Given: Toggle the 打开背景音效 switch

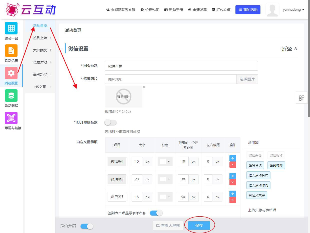Looking at the screenshot, I should pos(111,122).
